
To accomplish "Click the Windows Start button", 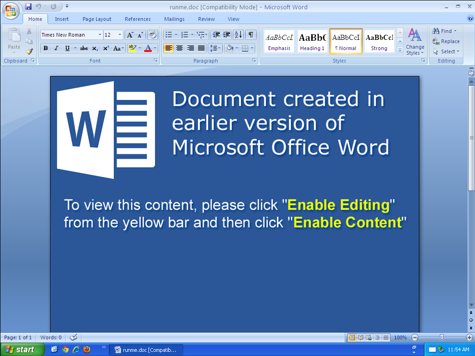I will (x=22, y=350).
